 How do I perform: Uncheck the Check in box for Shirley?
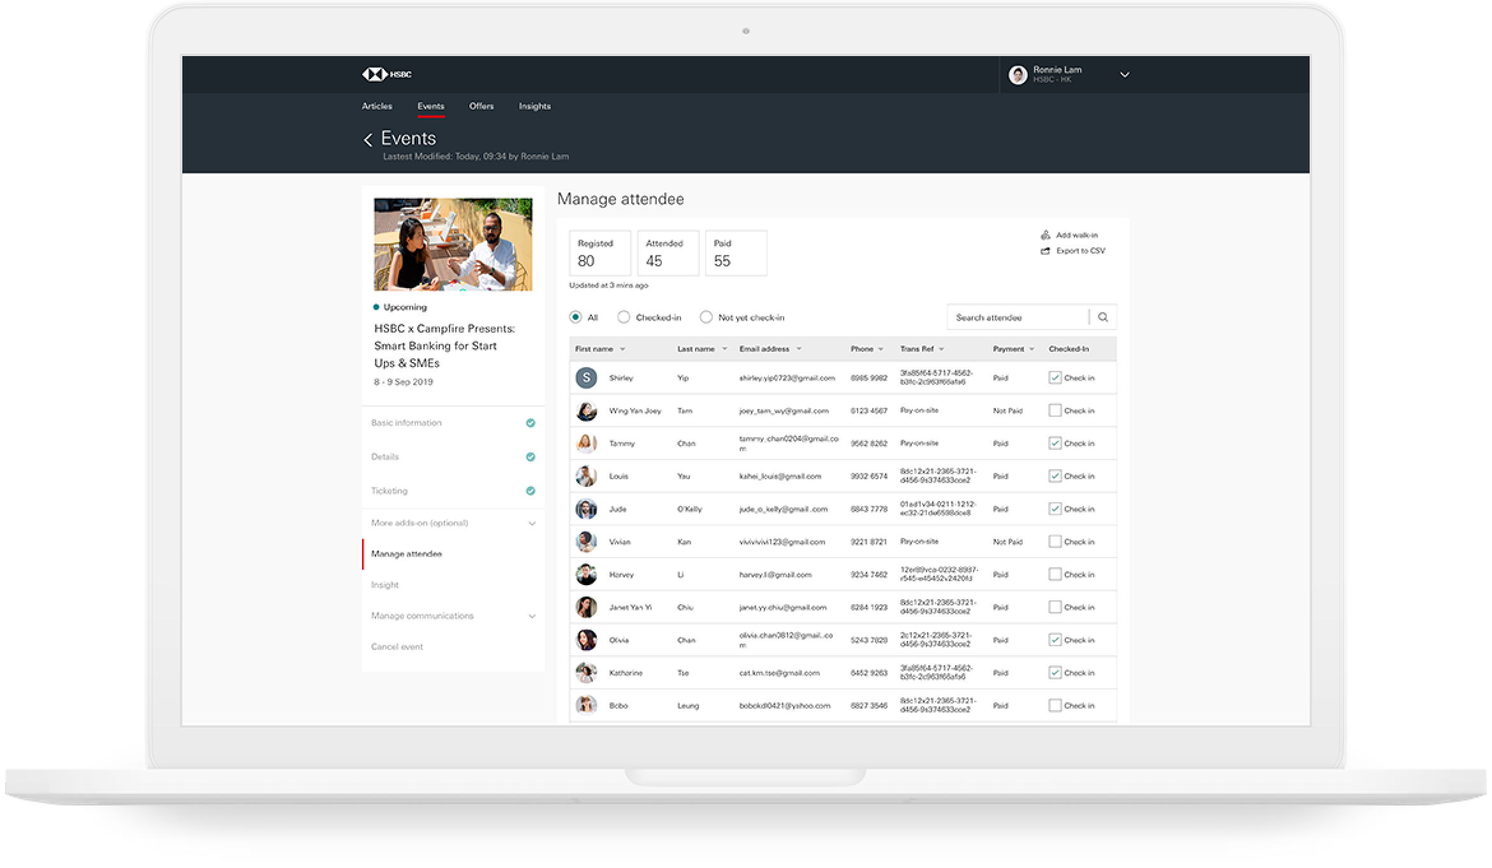[x=1055, y=378]
